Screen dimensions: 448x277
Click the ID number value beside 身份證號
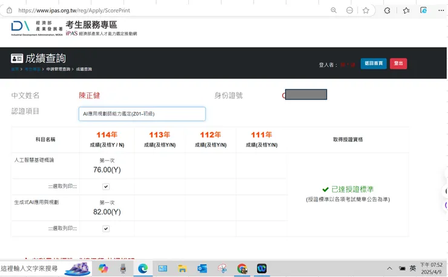coord(305,95)
